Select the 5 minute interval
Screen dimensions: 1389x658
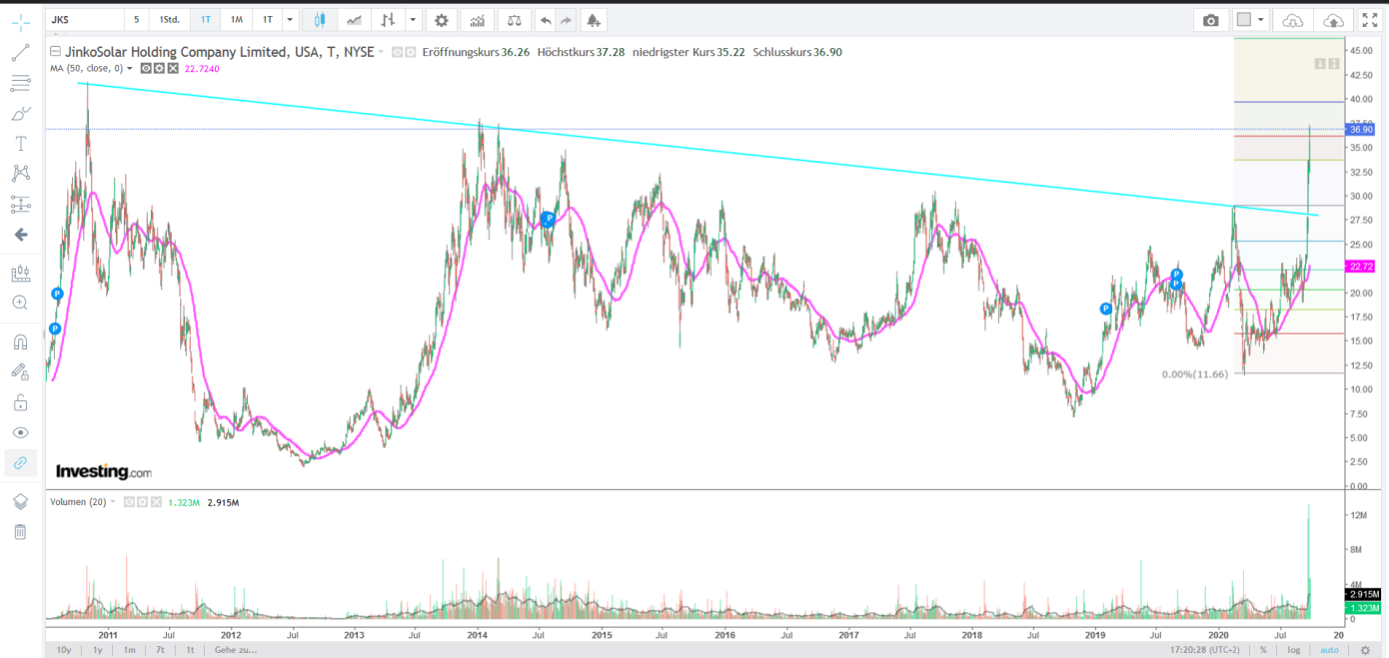tap(137, 20)
